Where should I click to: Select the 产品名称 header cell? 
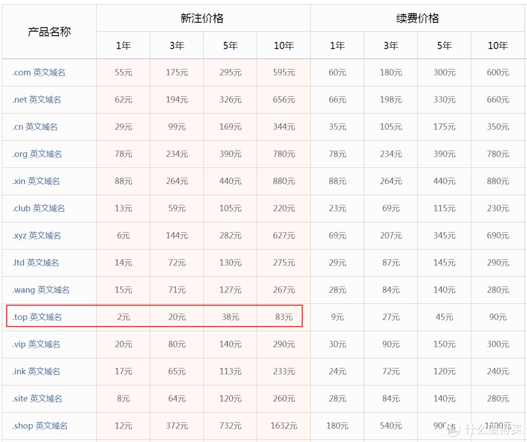coord(49,32)
